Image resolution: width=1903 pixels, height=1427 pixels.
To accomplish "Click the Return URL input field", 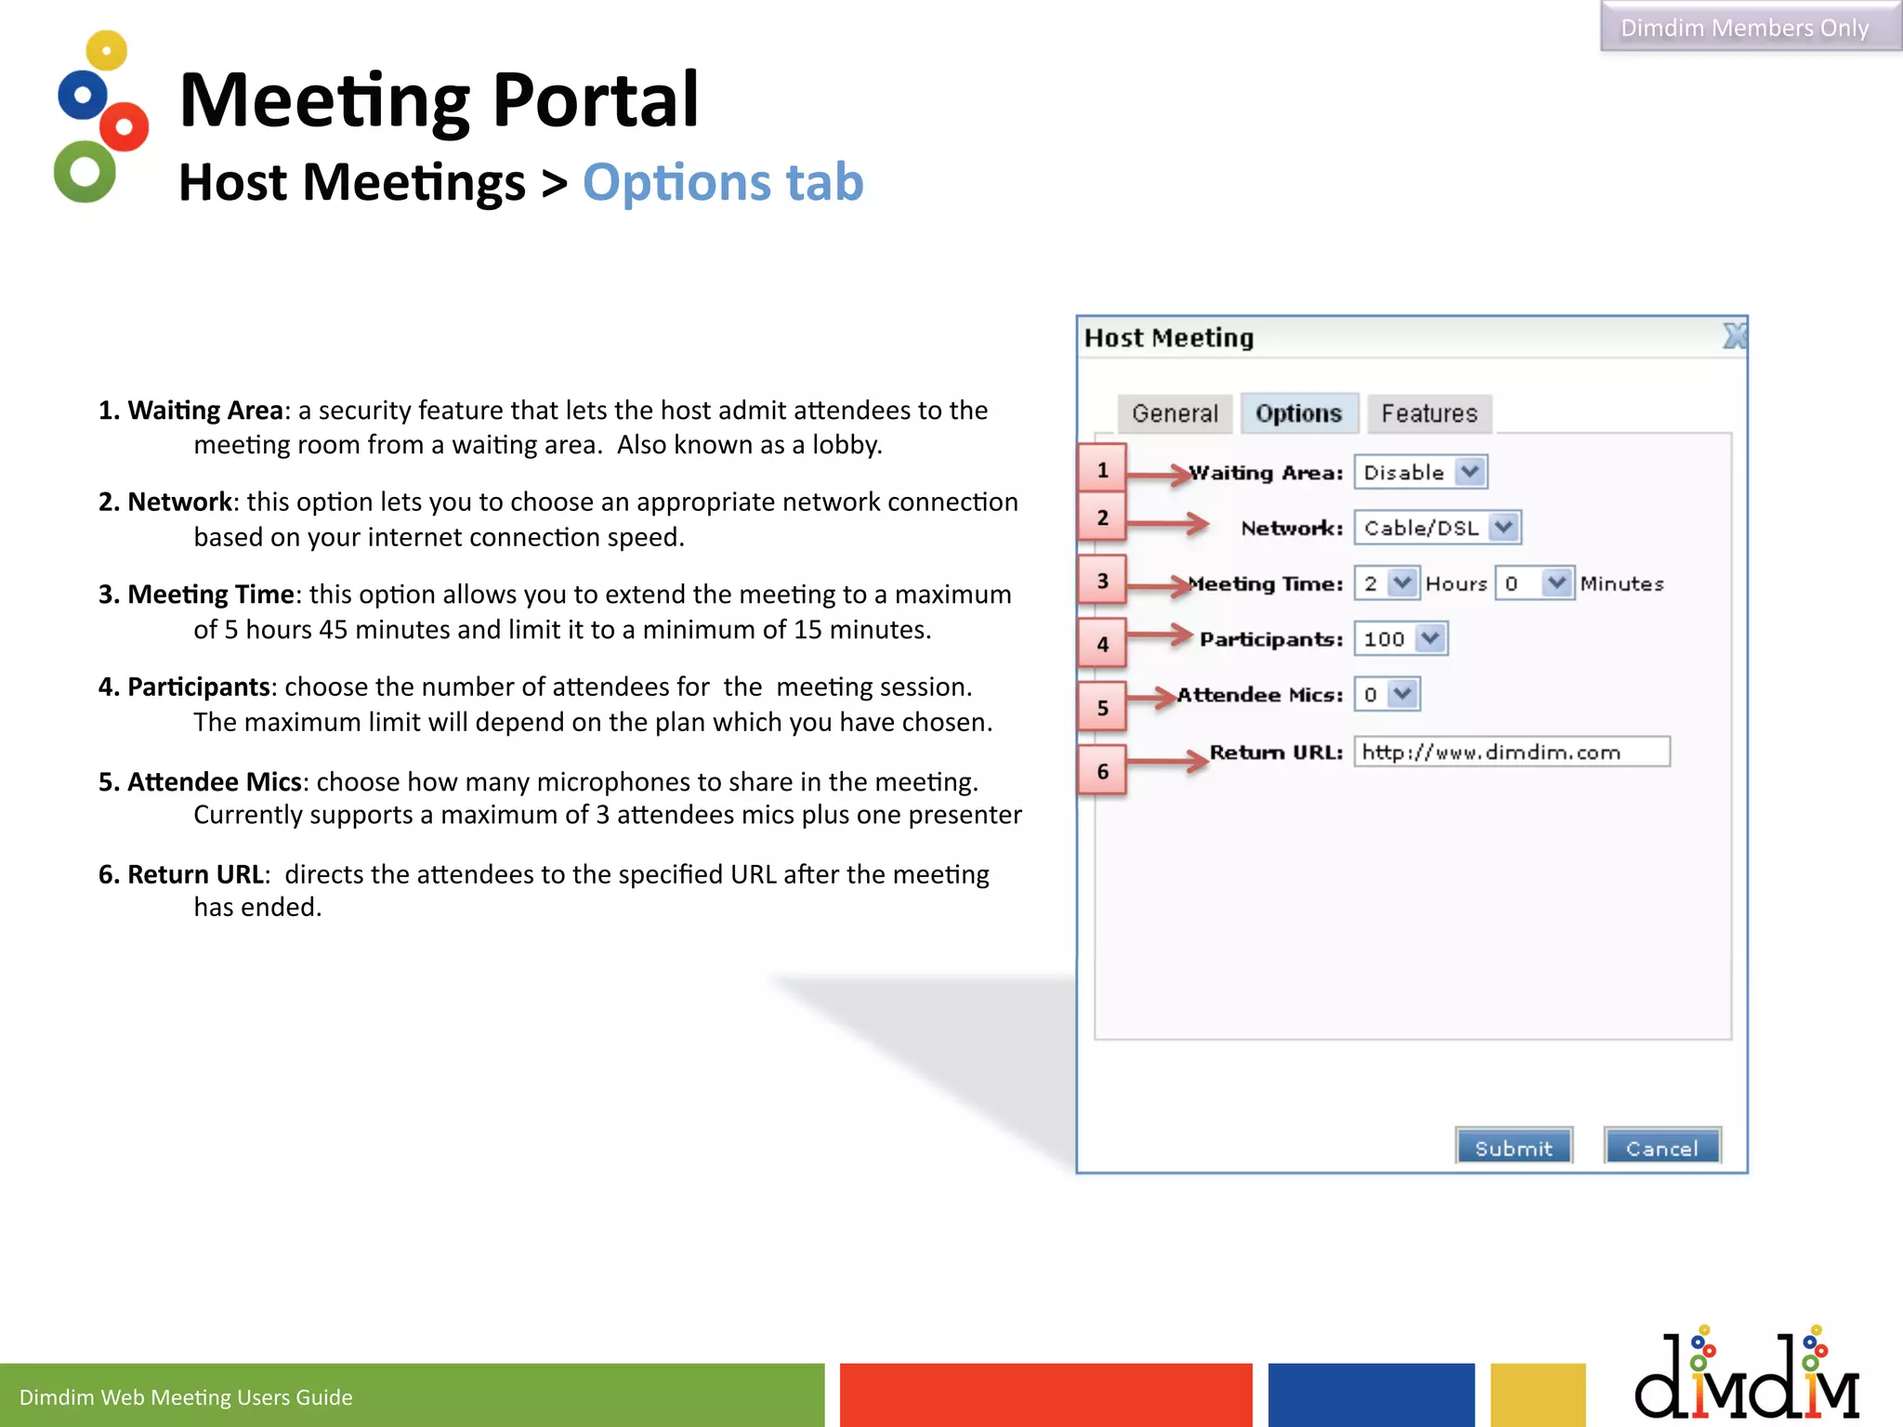I will pos(1512,752).
